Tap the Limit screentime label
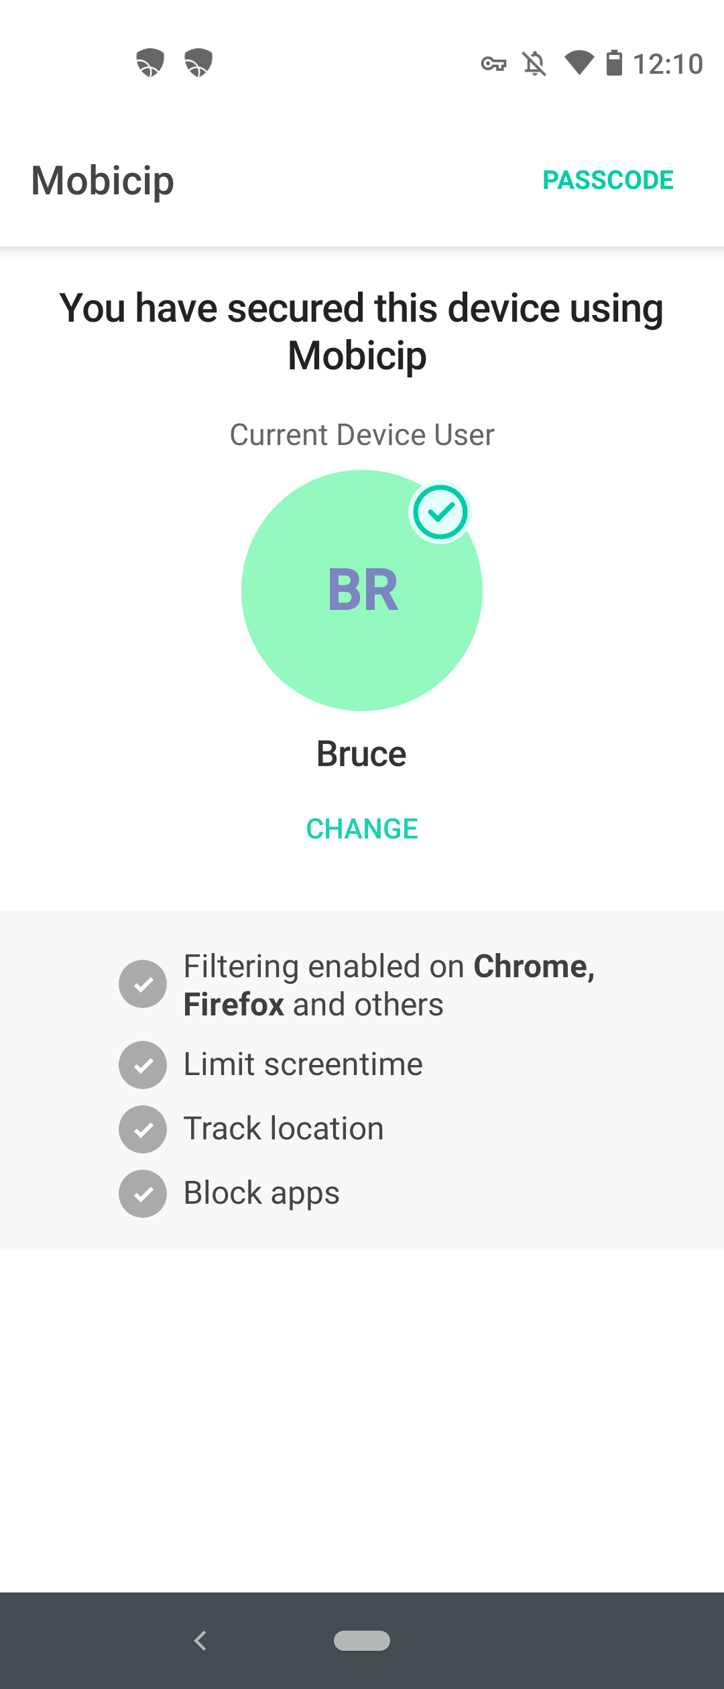The height and width of the screenshot is (1689, 724). [x=303, y=1064]
